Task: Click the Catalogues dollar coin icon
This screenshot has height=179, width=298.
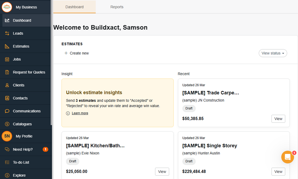Action: click(x=7, y=124)
